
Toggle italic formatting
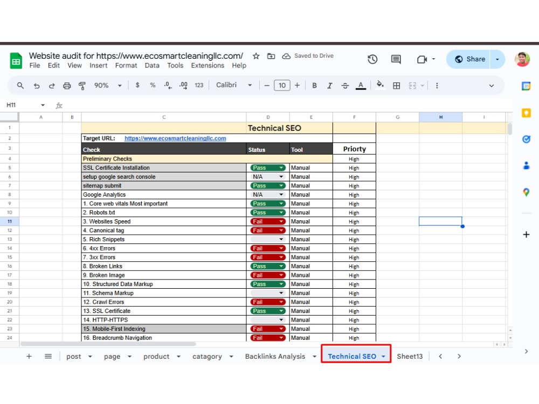point(329,86)
